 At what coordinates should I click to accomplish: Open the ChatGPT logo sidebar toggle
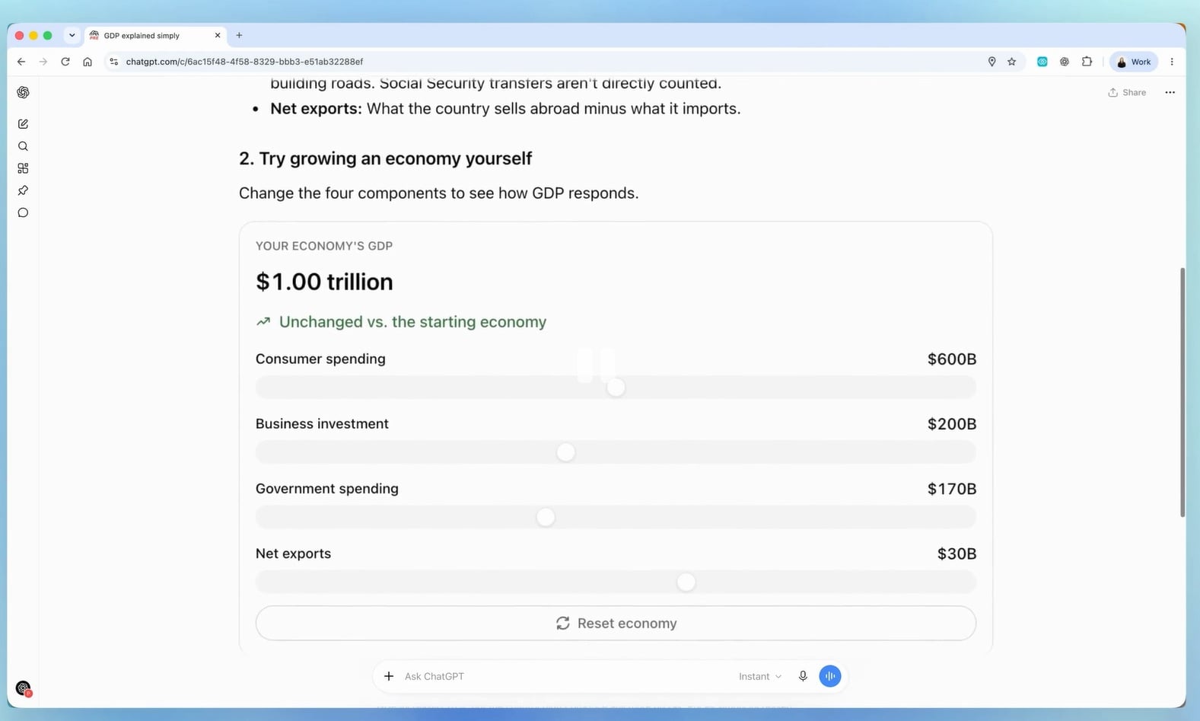tap(23, 92)
